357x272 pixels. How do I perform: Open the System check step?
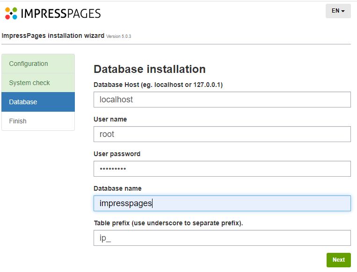(x=38, y=83)
